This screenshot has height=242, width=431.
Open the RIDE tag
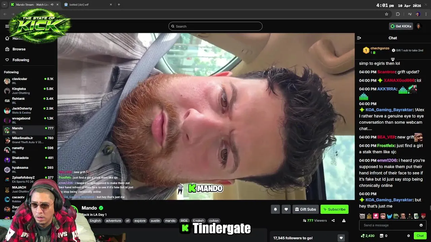pyautogui.click(x=184, y=221)
